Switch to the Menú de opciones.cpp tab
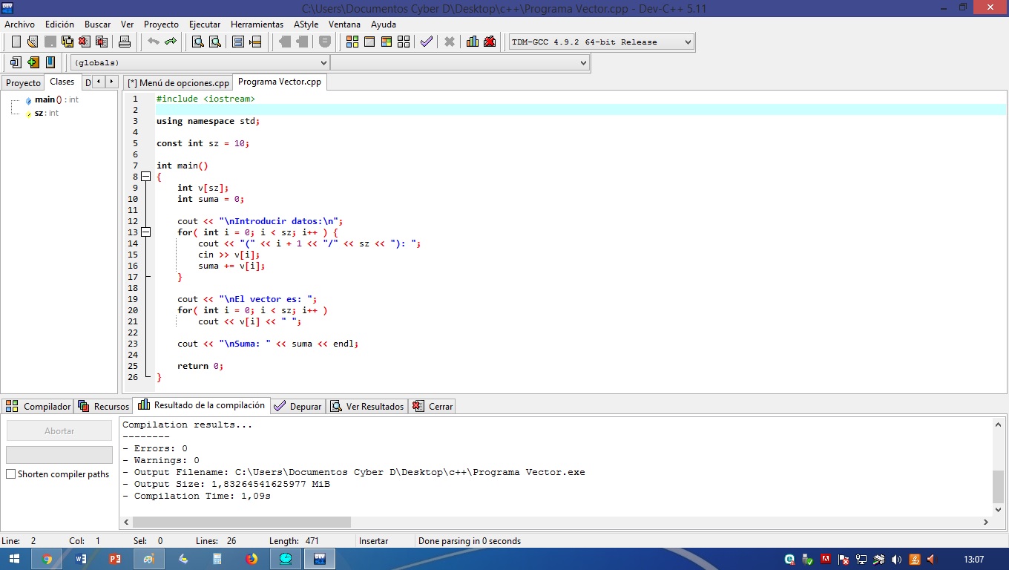1009x570 pixels. [178, 83]
